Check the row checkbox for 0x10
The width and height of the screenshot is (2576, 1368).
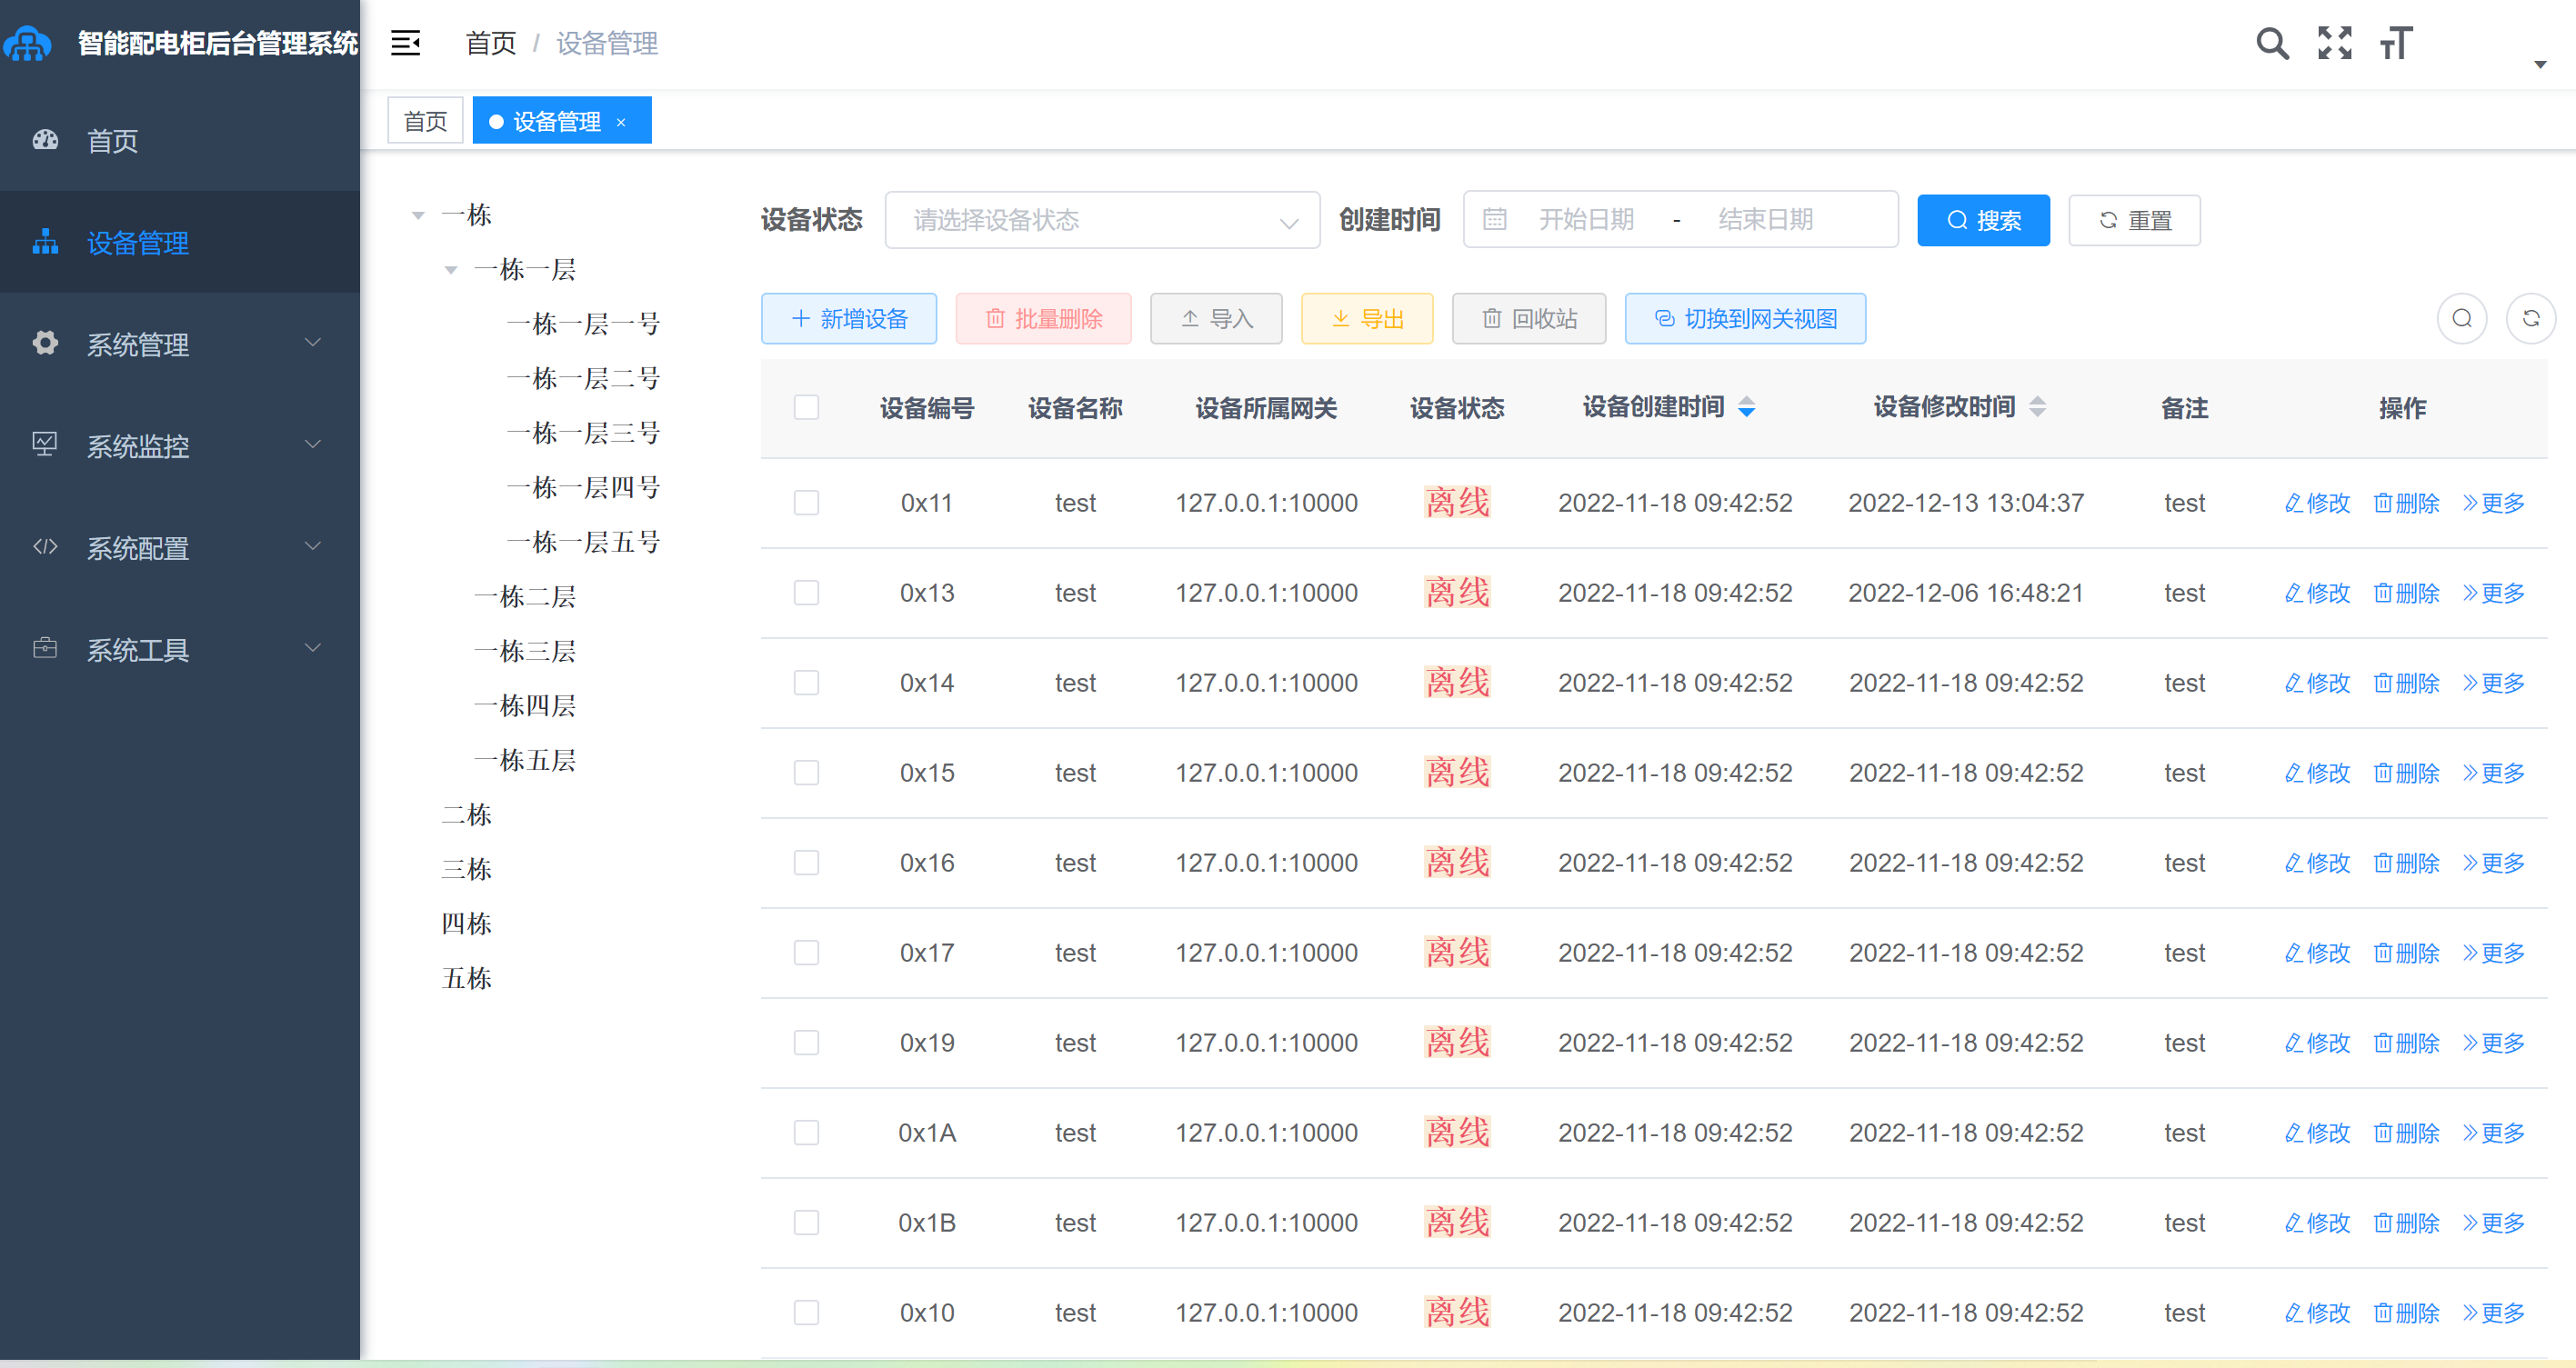(806, 1313)
